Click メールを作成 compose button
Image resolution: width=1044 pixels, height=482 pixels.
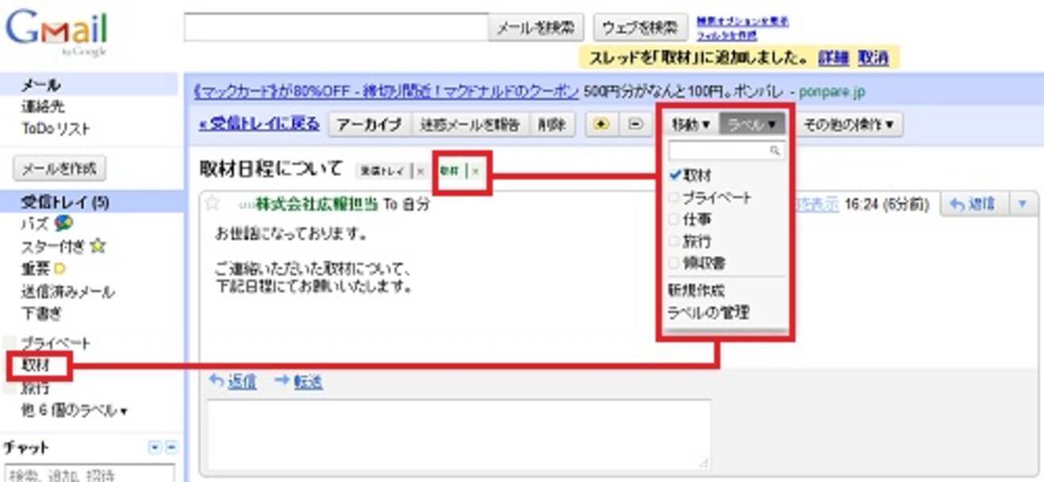click(x=59, y=169)
